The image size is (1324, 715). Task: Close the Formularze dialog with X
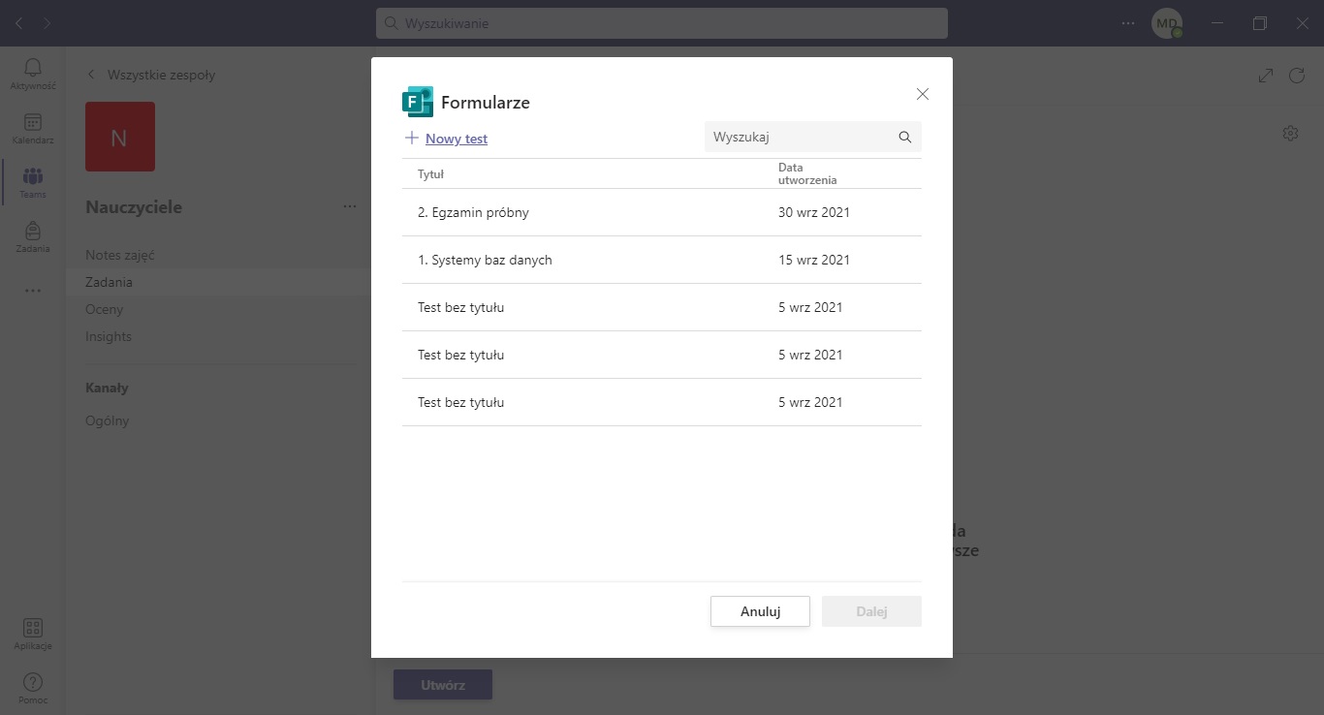(922, 94)
